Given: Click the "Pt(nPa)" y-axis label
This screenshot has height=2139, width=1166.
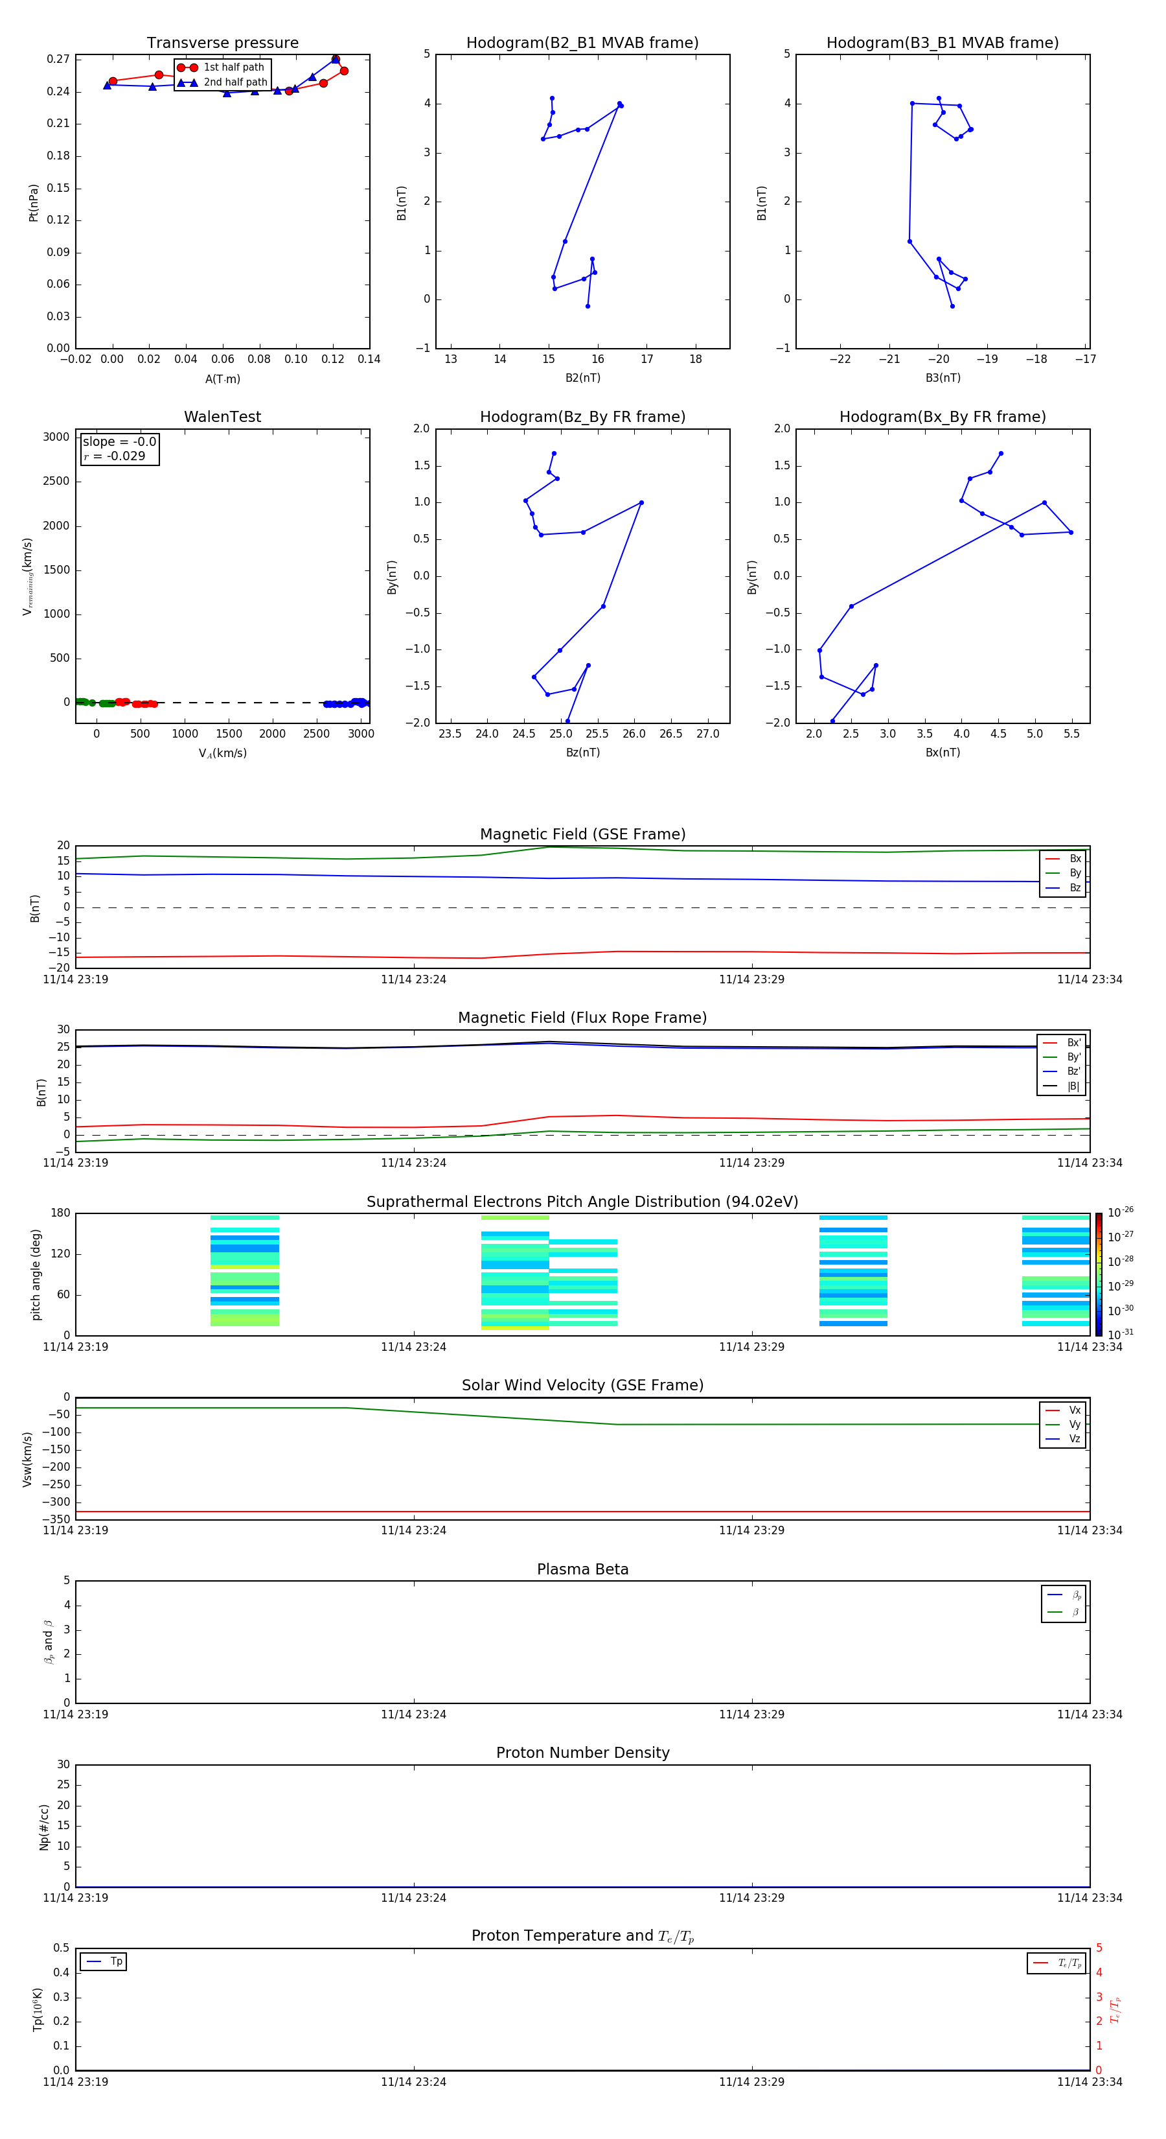Looking at the screenshot, I should coord(34,203).
